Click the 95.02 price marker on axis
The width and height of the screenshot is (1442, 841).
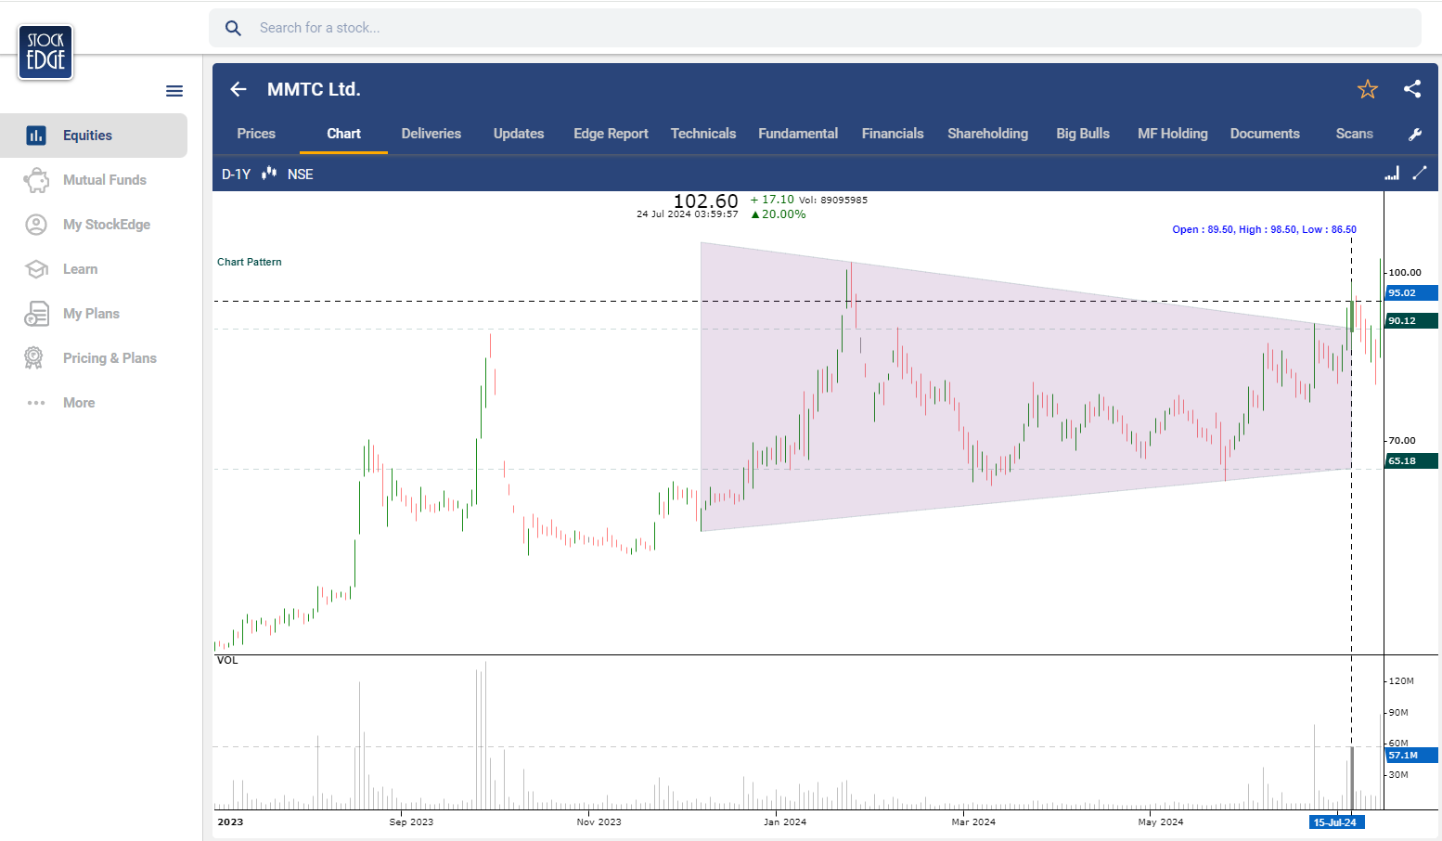pyautogui.click(x=1410, y=293)
